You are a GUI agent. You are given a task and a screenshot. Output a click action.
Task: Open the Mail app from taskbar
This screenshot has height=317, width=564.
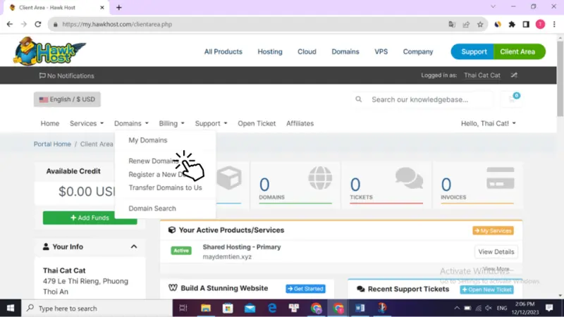[250, 308]
